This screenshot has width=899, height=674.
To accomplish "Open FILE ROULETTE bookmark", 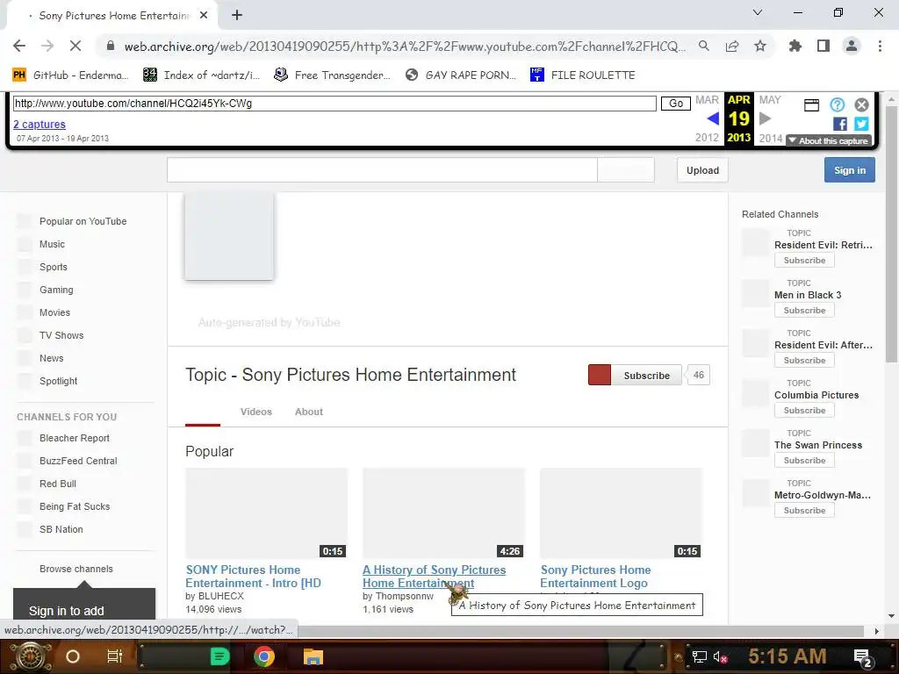I will (583, 75).
